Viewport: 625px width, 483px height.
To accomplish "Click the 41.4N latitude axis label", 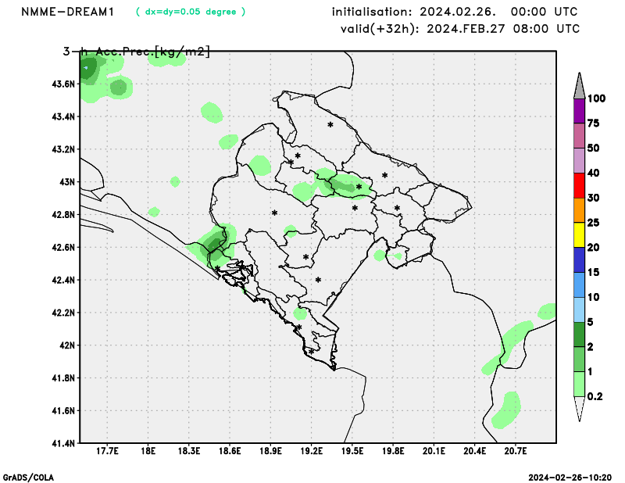I will (63, 443).
